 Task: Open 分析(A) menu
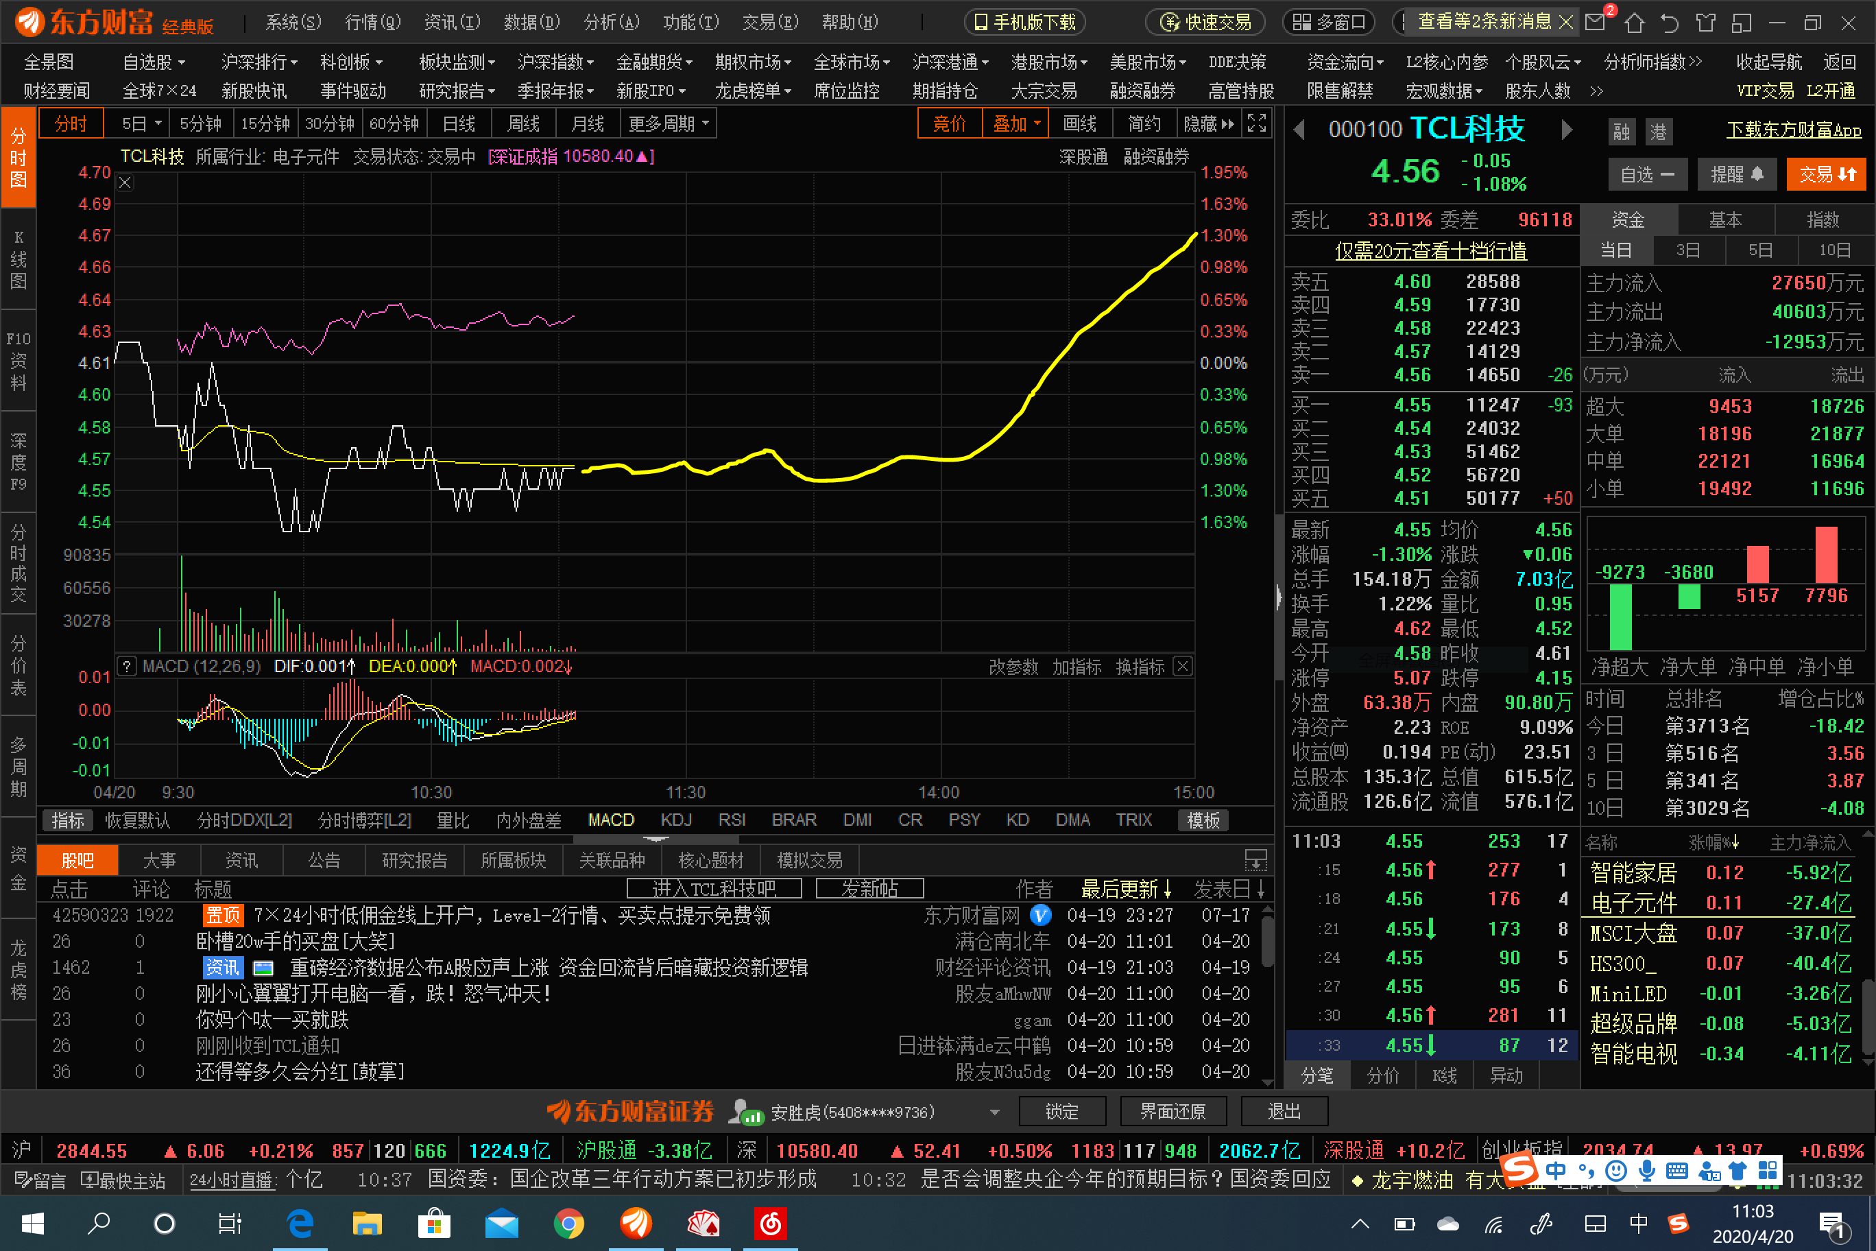(612, 23)
